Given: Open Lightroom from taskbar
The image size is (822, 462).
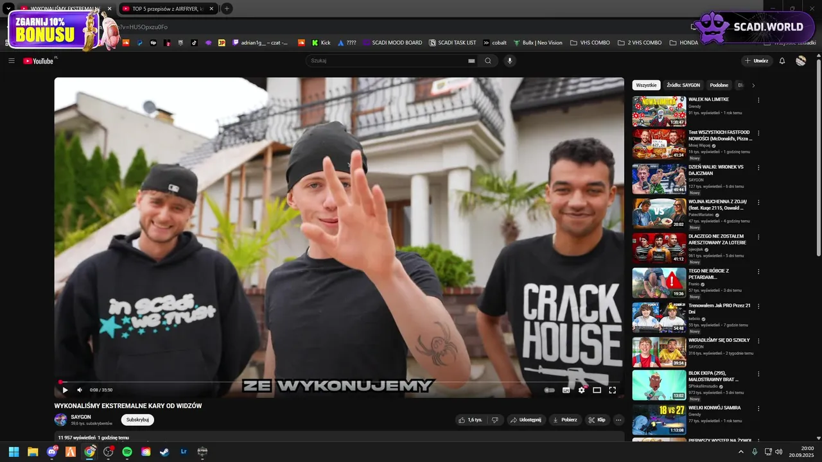Looking at the screenshot, I should click(184, 452).
